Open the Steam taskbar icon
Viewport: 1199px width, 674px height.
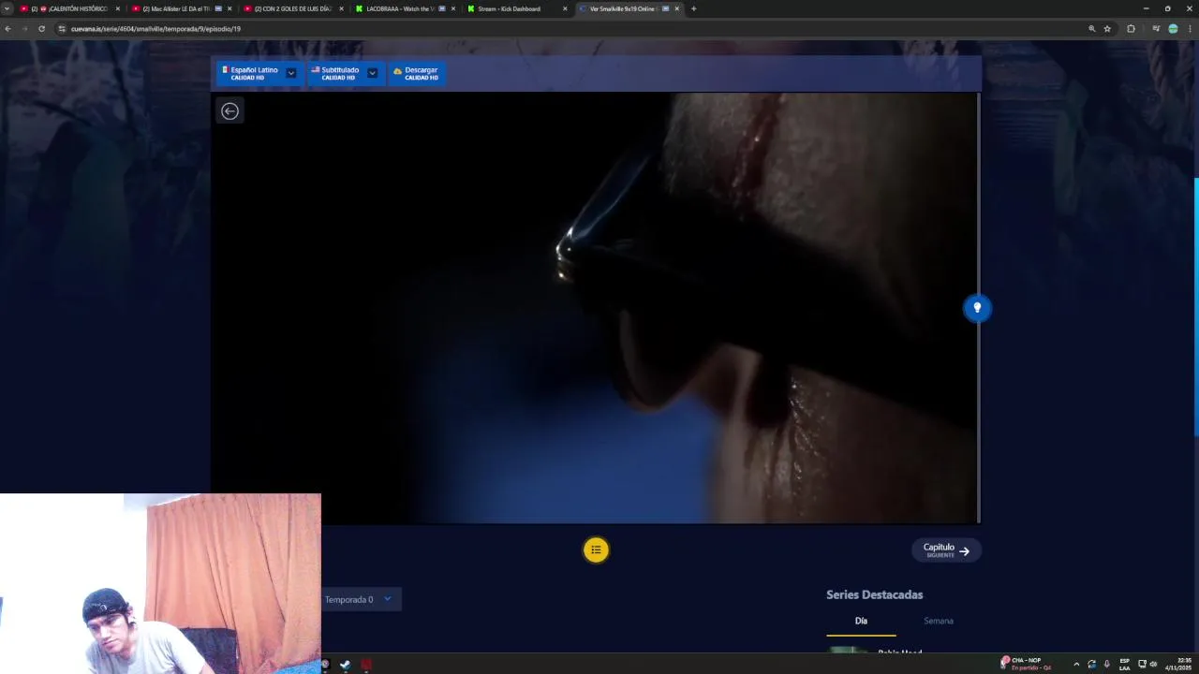coord(345,665)
